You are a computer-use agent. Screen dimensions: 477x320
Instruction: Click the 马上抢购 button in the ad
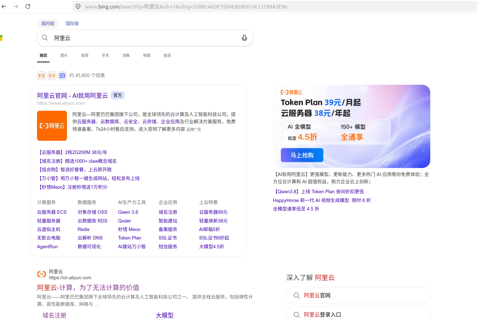(x=302, y=155)
